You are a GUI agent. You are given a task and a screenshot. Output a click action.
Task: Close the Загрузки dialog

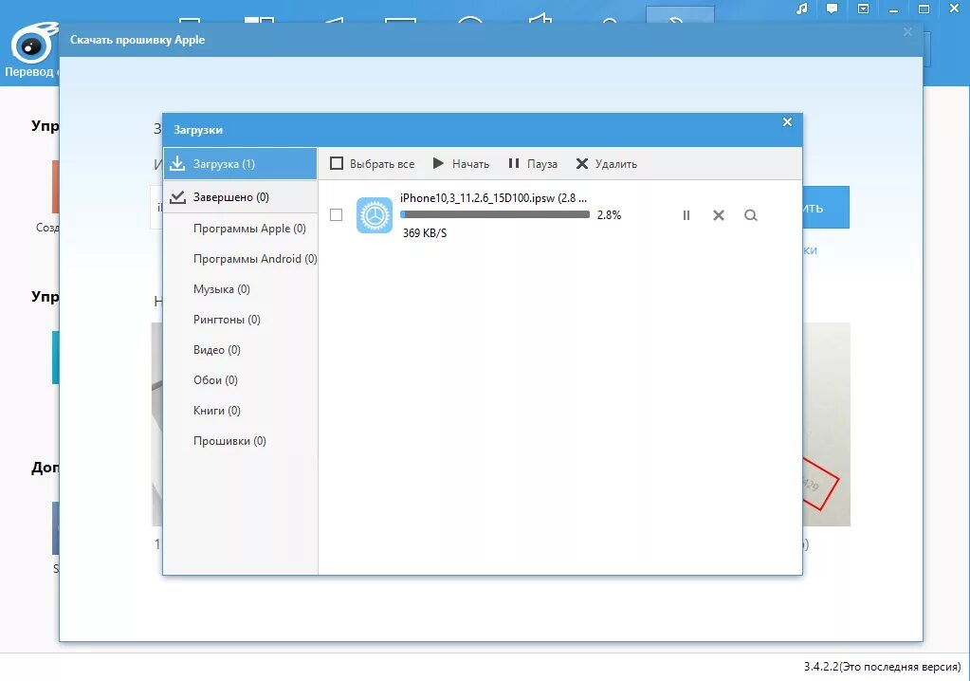coord(787,121)
